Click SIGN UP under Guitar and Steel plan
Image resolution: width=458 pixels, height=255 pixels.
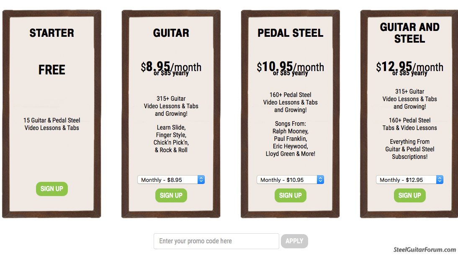[x=409, y=196]
